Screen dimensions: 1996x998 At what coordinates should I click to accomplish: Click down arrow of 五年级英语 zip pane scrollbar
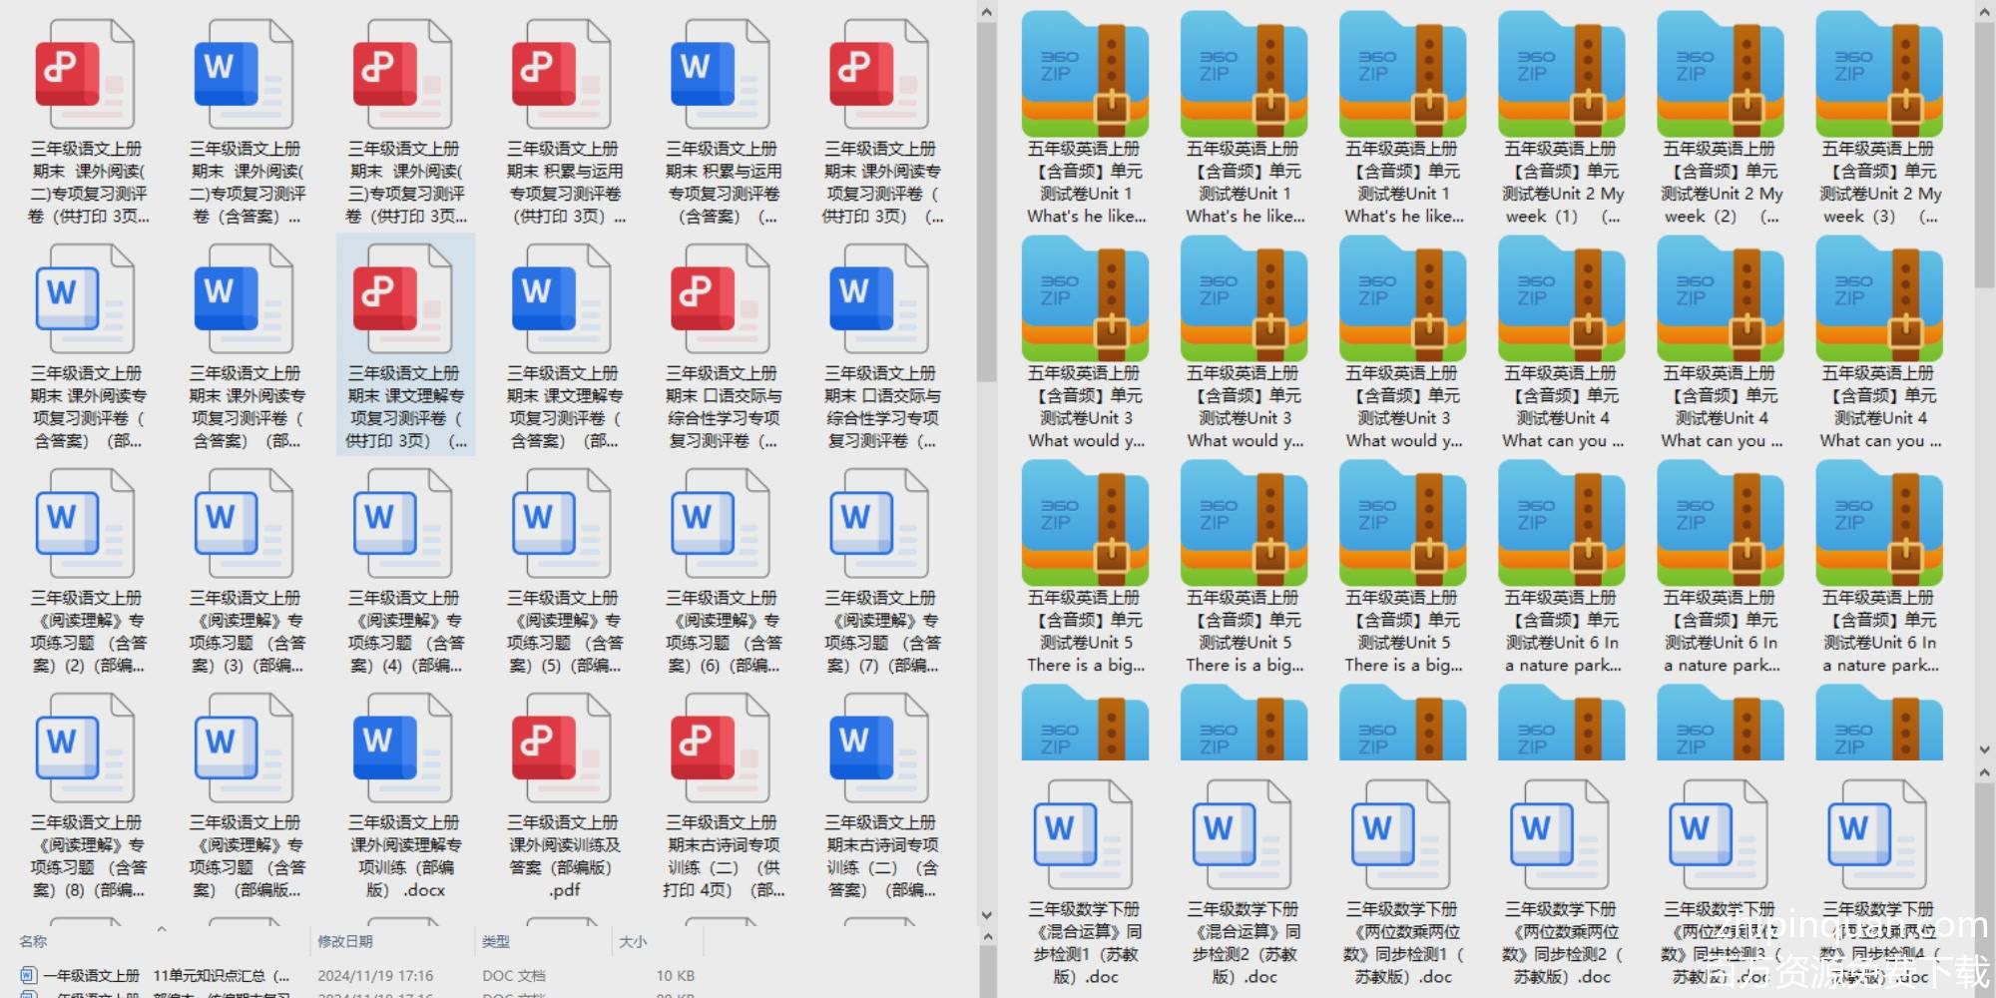[1985, 748]
